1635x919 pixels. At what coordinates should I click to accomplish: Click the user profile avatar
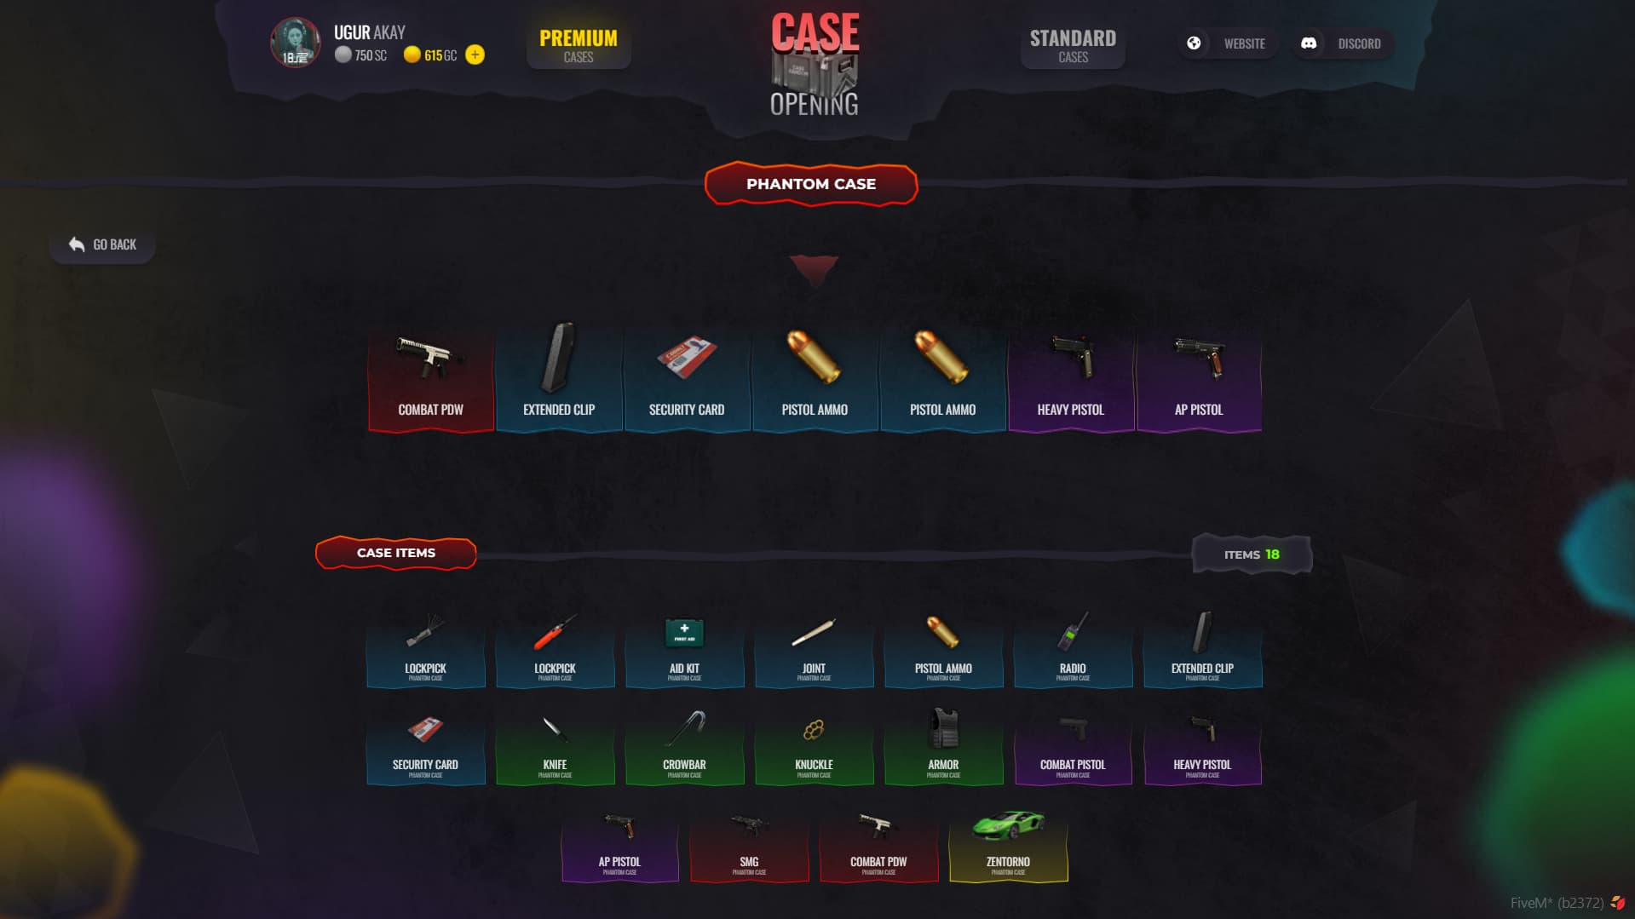click(x=295, y=43)
